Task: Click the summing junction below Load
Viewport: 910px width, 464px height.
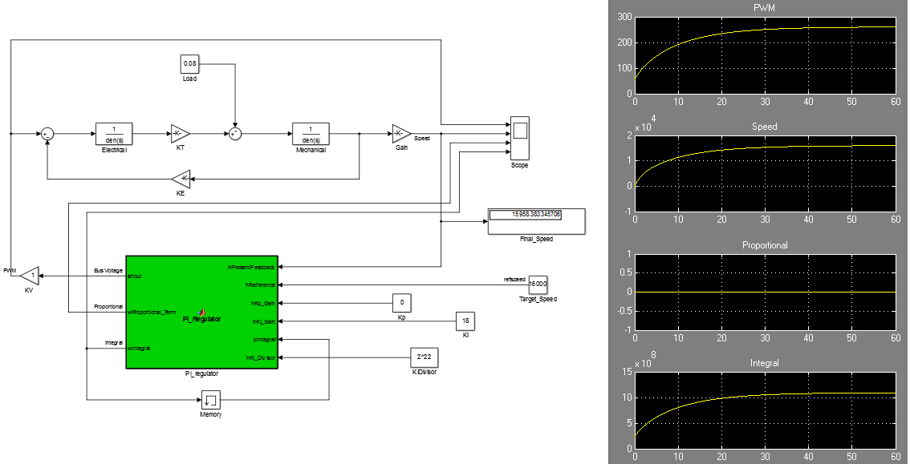Action: tap(235, 134)
